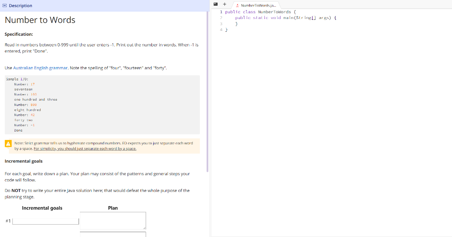Click 'eight hundred' in sample output
Viewport: 452px width, 237px height.
tap(28, 110)
